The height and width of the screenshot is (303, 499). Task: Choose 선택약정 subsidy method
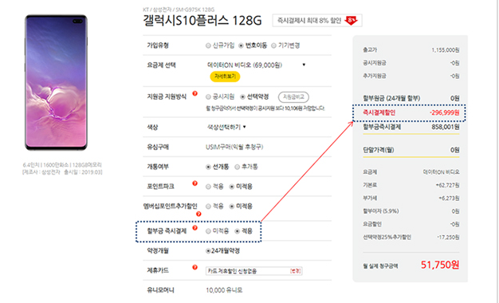[x=242, y=96]
